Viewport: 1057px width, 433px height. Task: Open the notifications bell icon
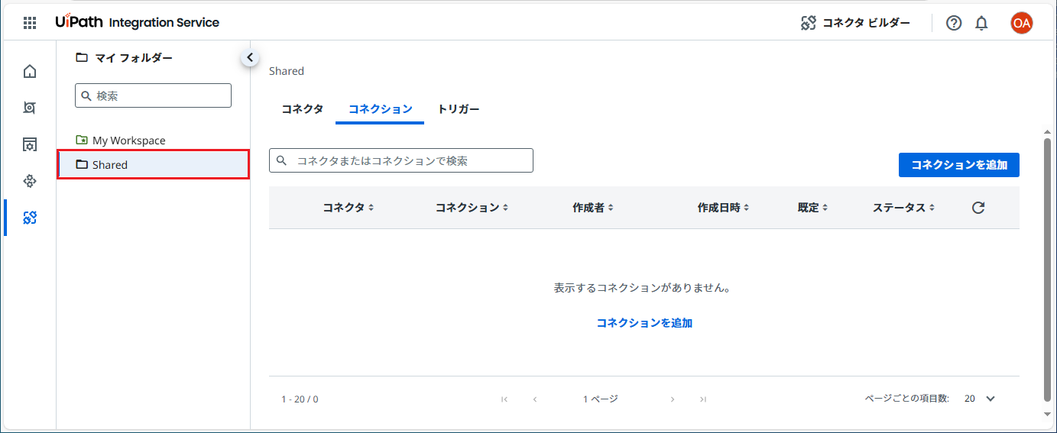pos(982,23)
